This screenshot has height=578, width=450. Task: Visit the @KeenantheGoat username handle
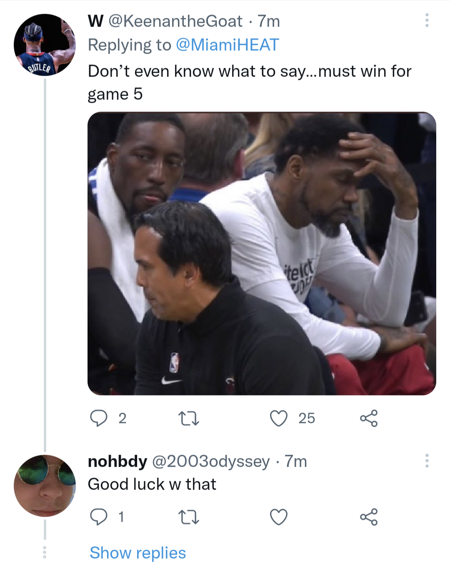pos(175,21)
